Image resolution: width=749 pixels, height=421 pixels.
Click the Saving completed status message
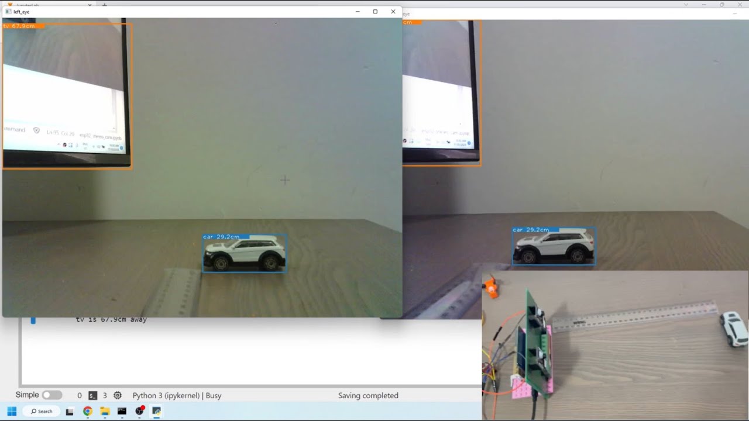point(368,395)
